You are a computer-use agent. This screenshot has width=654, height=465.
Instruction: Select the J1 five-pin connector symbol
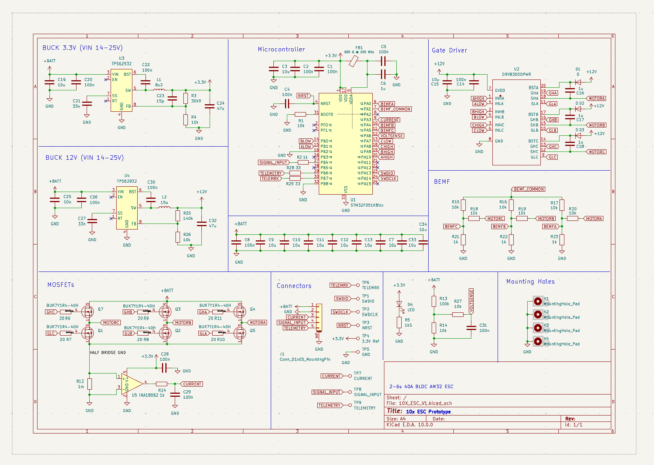319,317
